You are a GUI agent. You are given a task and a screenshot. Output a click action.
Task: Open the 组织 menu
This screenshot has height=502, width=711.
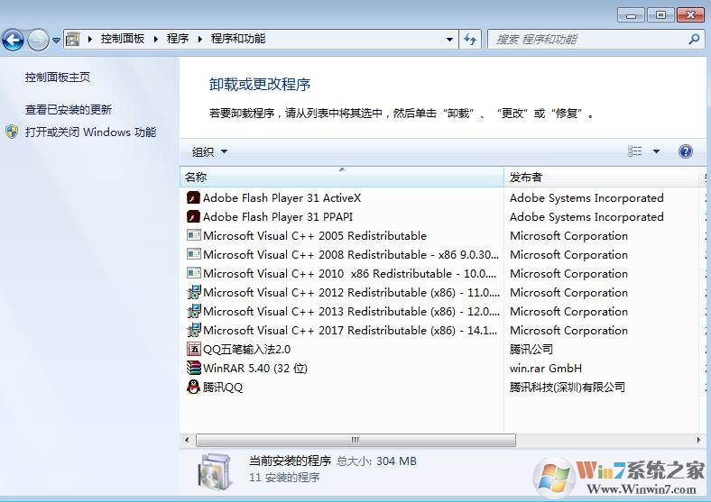tap(209, 151)
